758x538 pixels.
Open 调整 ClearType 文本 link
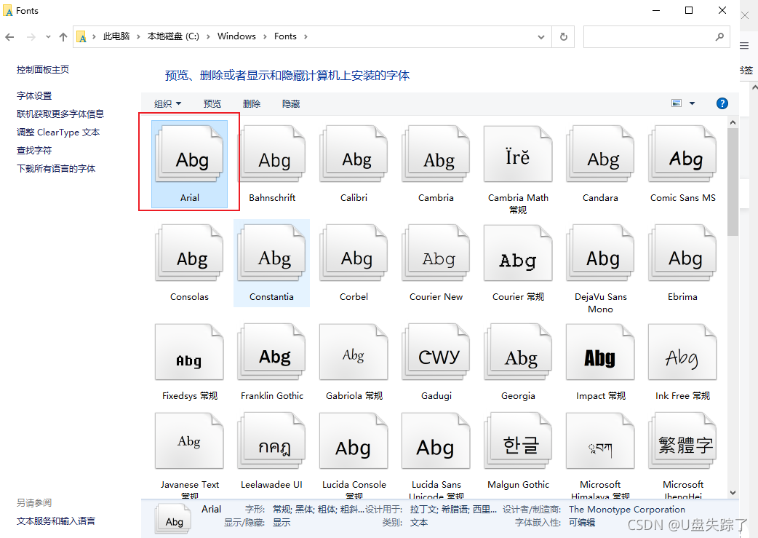tap(58, 132)
